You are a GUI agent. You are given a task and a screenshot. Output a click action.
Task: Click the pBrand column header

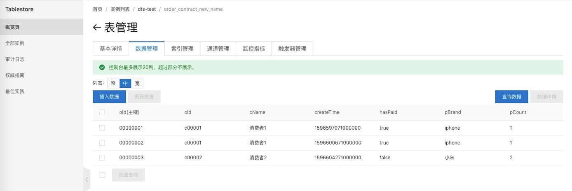pyautogui.click(x=453, y=112)
